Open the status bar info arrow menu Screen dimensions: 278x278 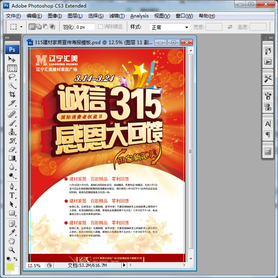click(124, 265)
